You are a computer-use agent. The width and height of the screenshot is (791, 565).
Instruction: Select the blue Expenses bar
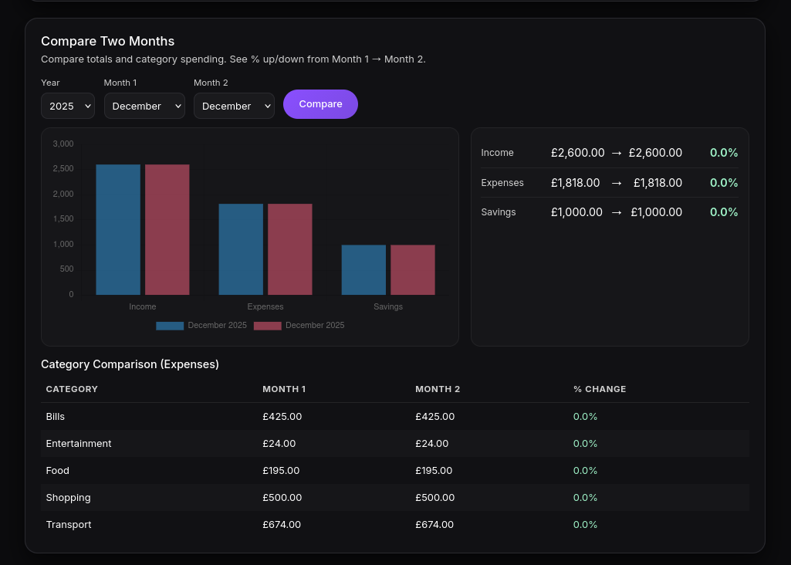coord(241,249)
